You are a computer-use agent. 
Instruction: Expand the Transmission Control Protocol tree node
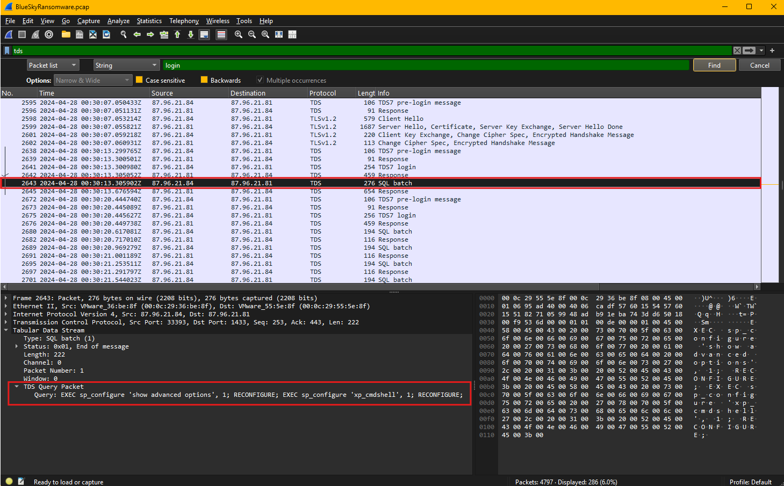(6, 322)
